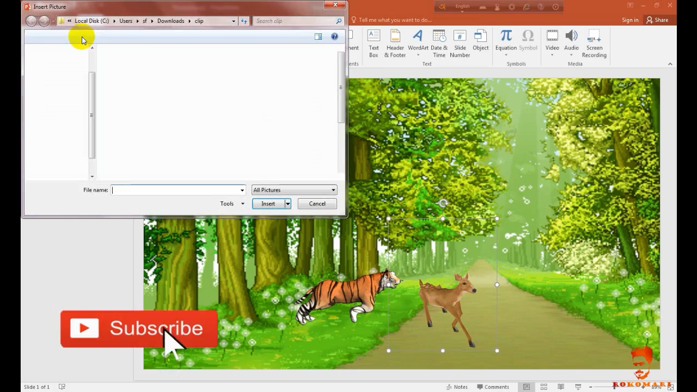This screenshot has width=697, height=392.
Task: Click the search magnifier icon in dialog
Action: (x=339, y=21)
